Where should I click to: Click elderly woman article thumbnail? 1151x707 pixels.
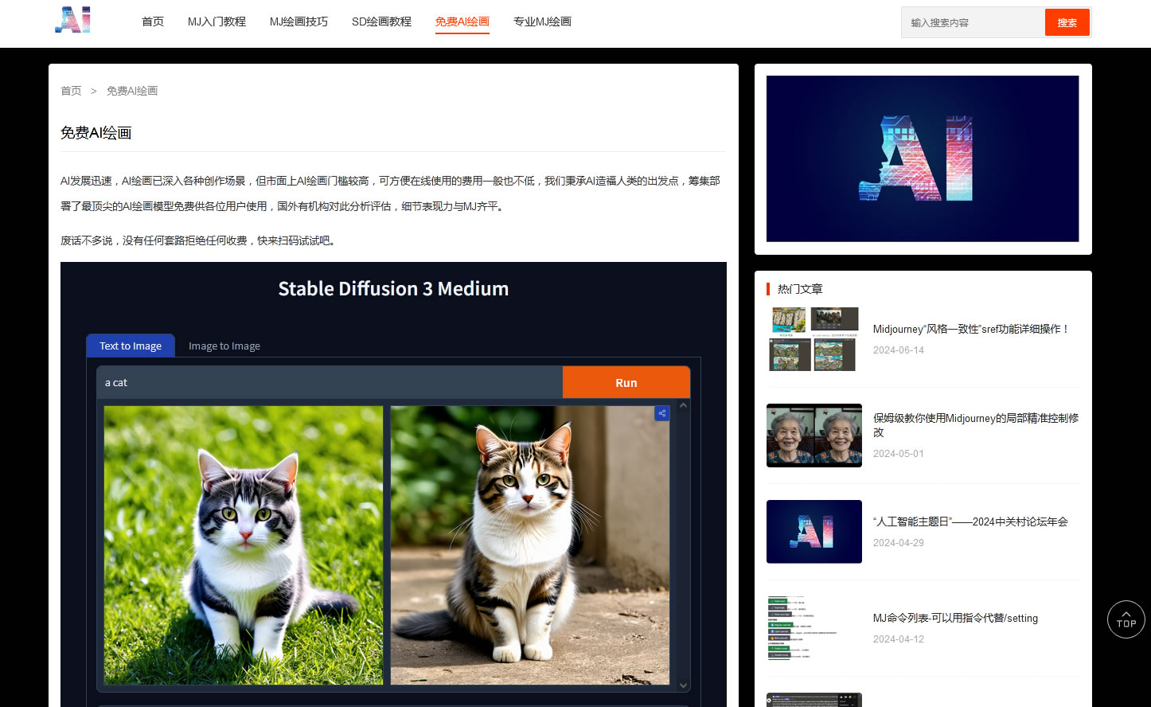pos(814,435)
